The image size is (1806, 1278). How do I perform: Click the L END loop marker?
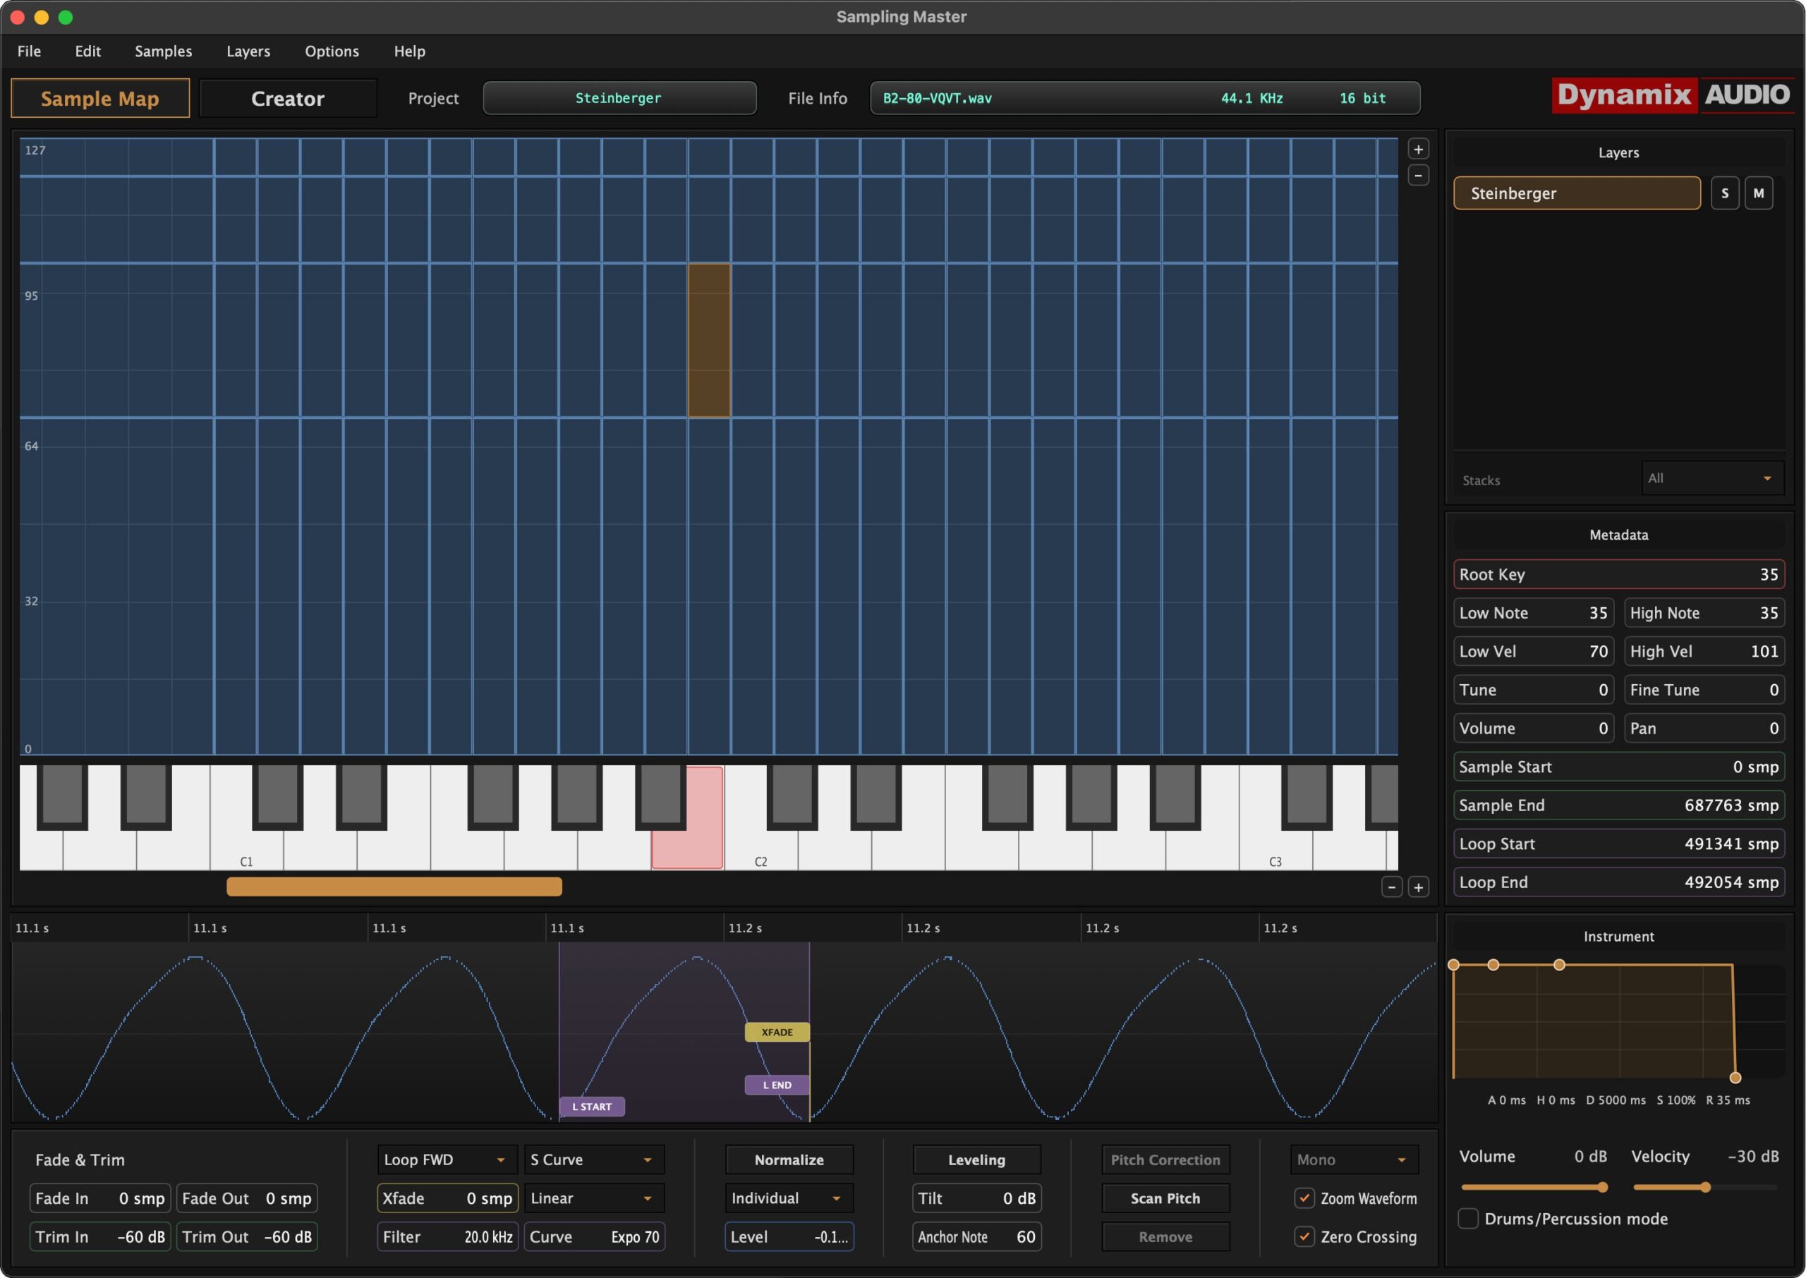[777, 1085]
